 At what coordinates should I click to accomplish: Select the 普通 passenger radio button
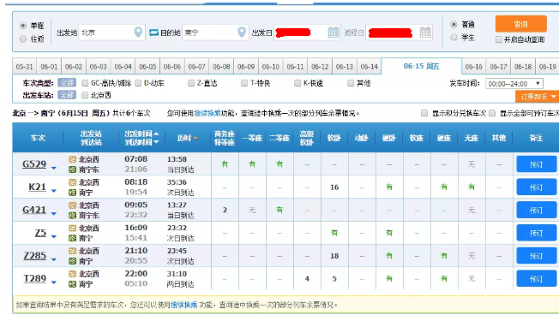click(x=454, y=24)
